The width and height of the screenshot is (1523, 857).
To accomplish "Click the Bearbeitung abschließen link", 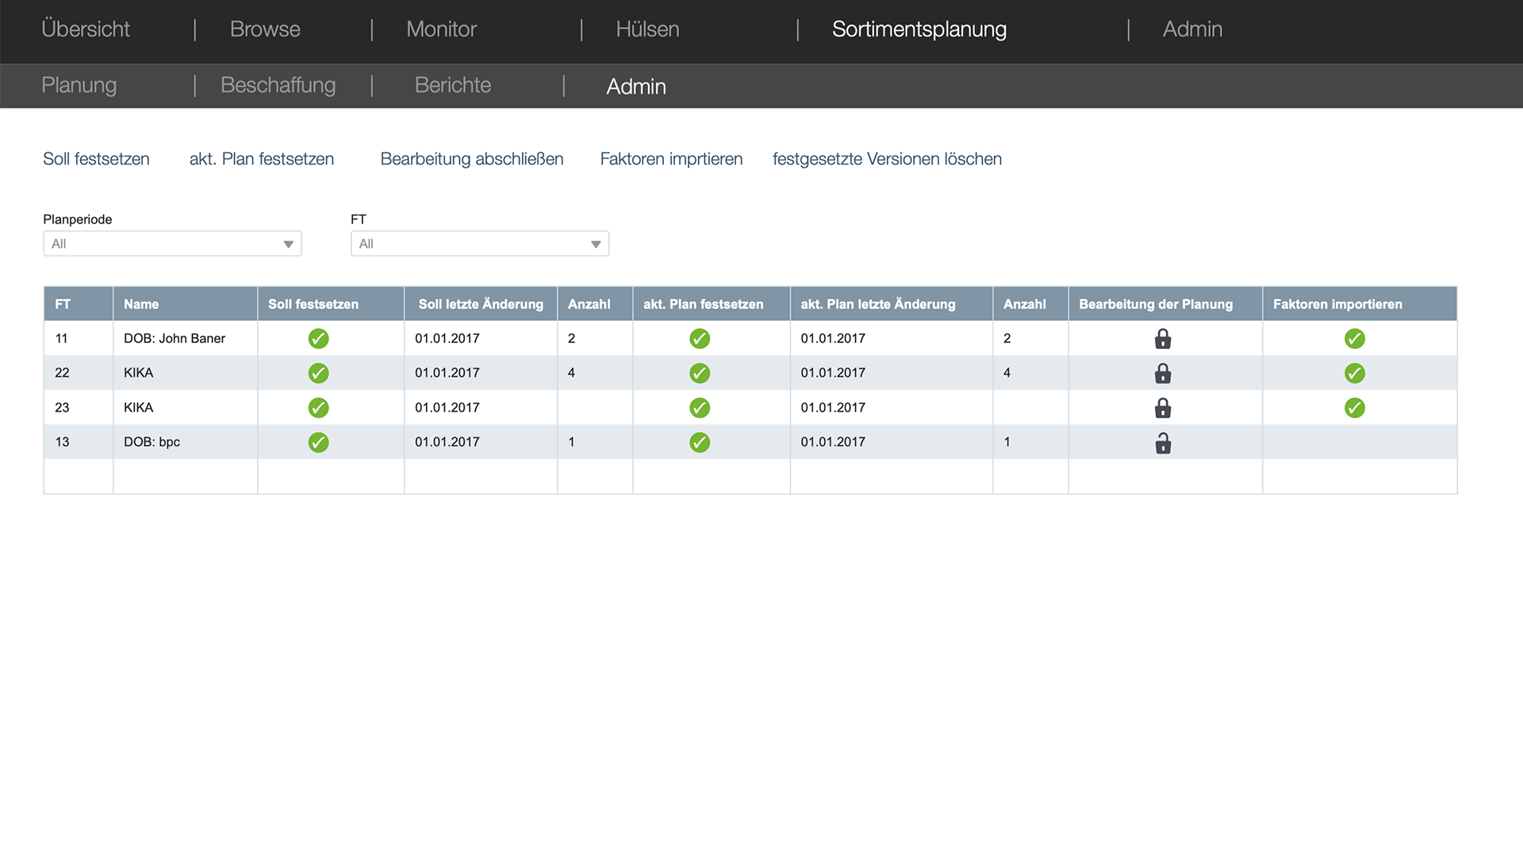I will pos(472,159).
